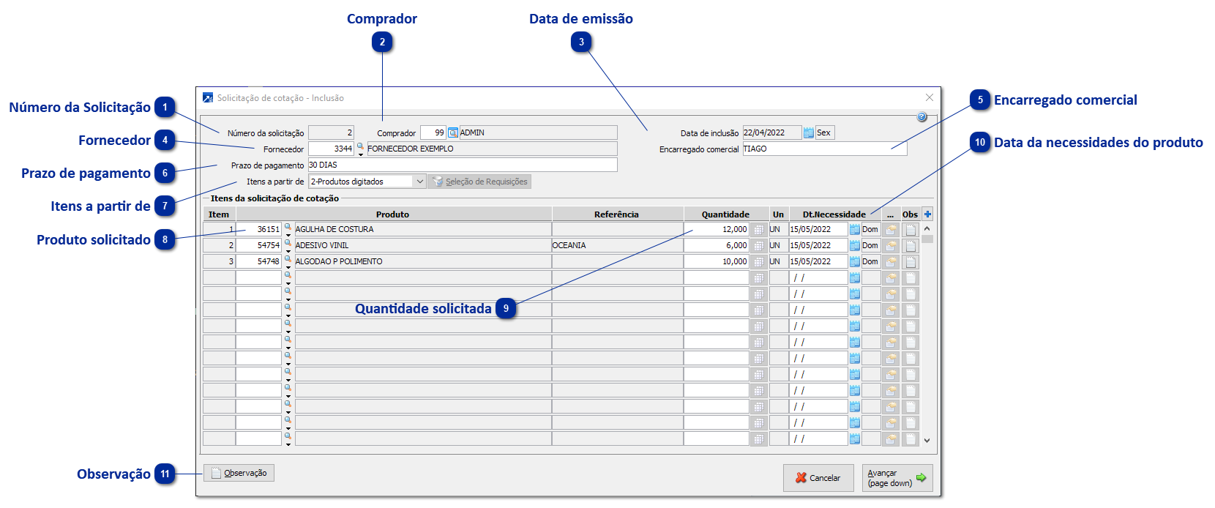Click ADMIN buyer name text
This screenshot has width=1215, height=508.
[472, 132]
